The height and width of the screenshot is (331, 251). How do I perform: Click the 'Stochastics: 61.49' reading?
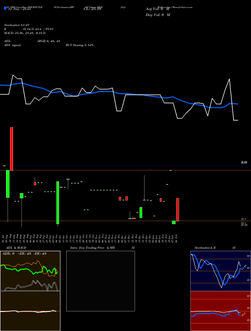[x=16, y=25]
